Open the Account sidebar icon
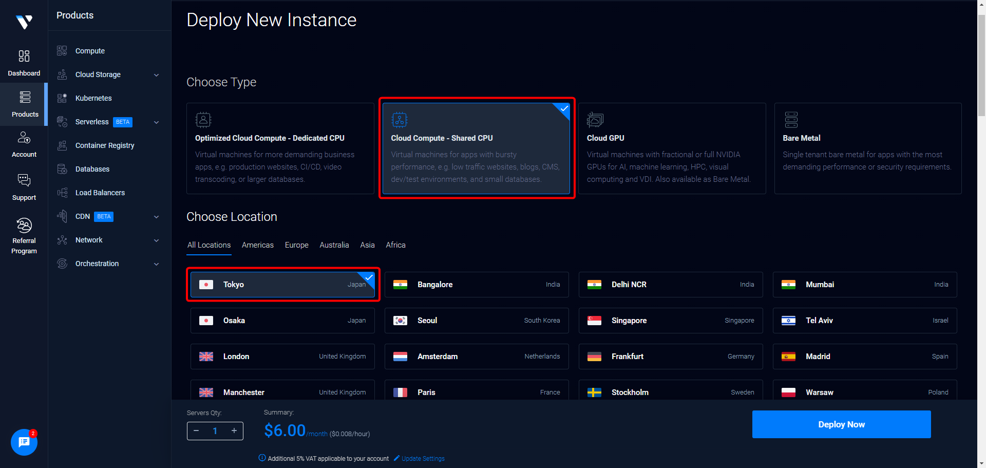This screenshot has height=468, width=986. click(24, 138)
